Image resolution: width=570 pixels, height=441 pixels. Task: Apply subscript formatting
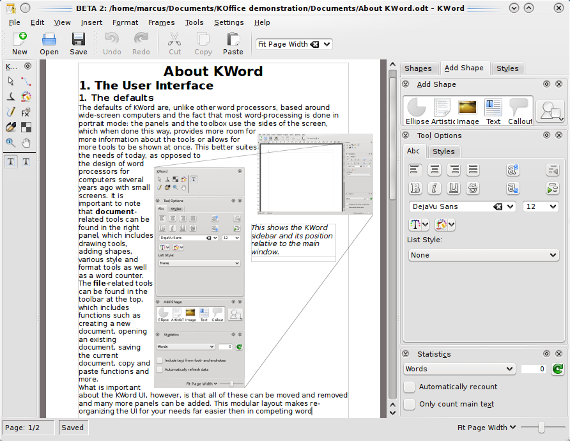point(512,188)
